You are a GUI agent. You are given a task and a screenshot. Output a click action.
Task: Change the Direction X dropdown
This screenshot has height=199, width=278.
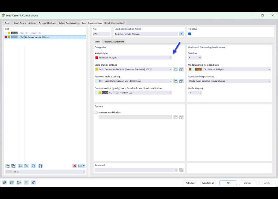(x=195, y=58)
